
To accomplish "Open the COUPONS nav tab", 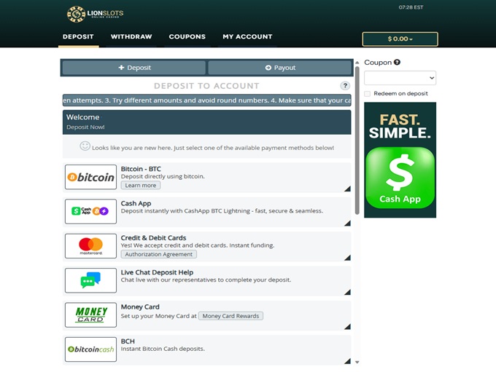I will 187,36.
